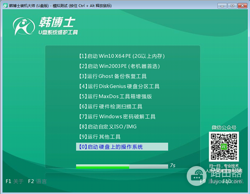250x194 pixels.
Task: Minimize the simulation test window
Action: (222, 6)
